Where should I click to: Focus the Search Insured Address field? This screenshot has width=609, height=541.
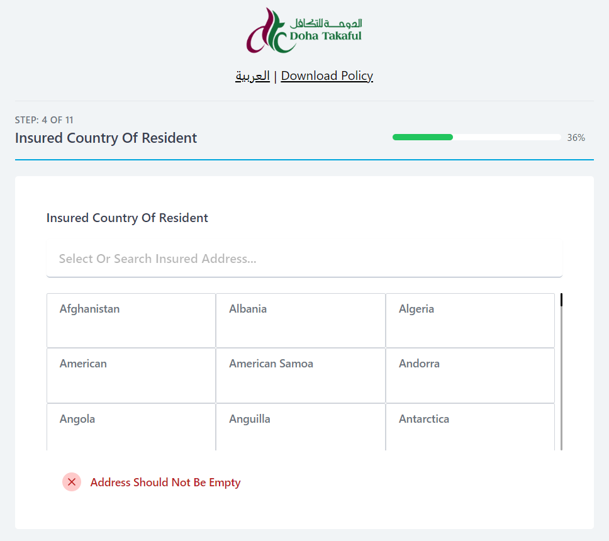coord(304,259)
